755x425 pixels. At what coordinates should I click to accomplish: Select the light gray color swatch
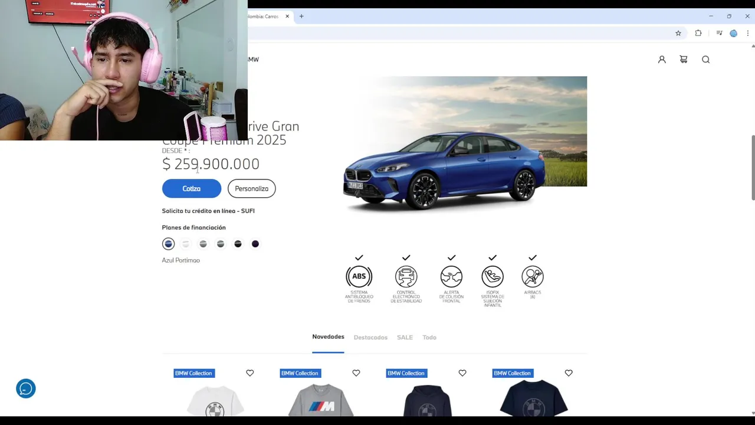(203, 244)
